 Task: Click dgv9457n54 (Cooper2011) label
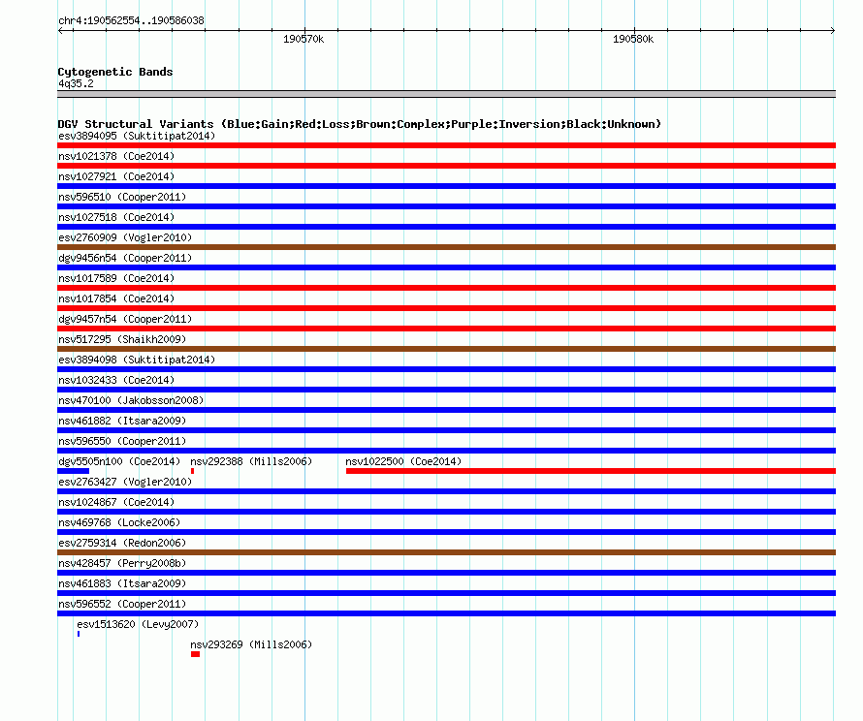[x=125, y=319]
